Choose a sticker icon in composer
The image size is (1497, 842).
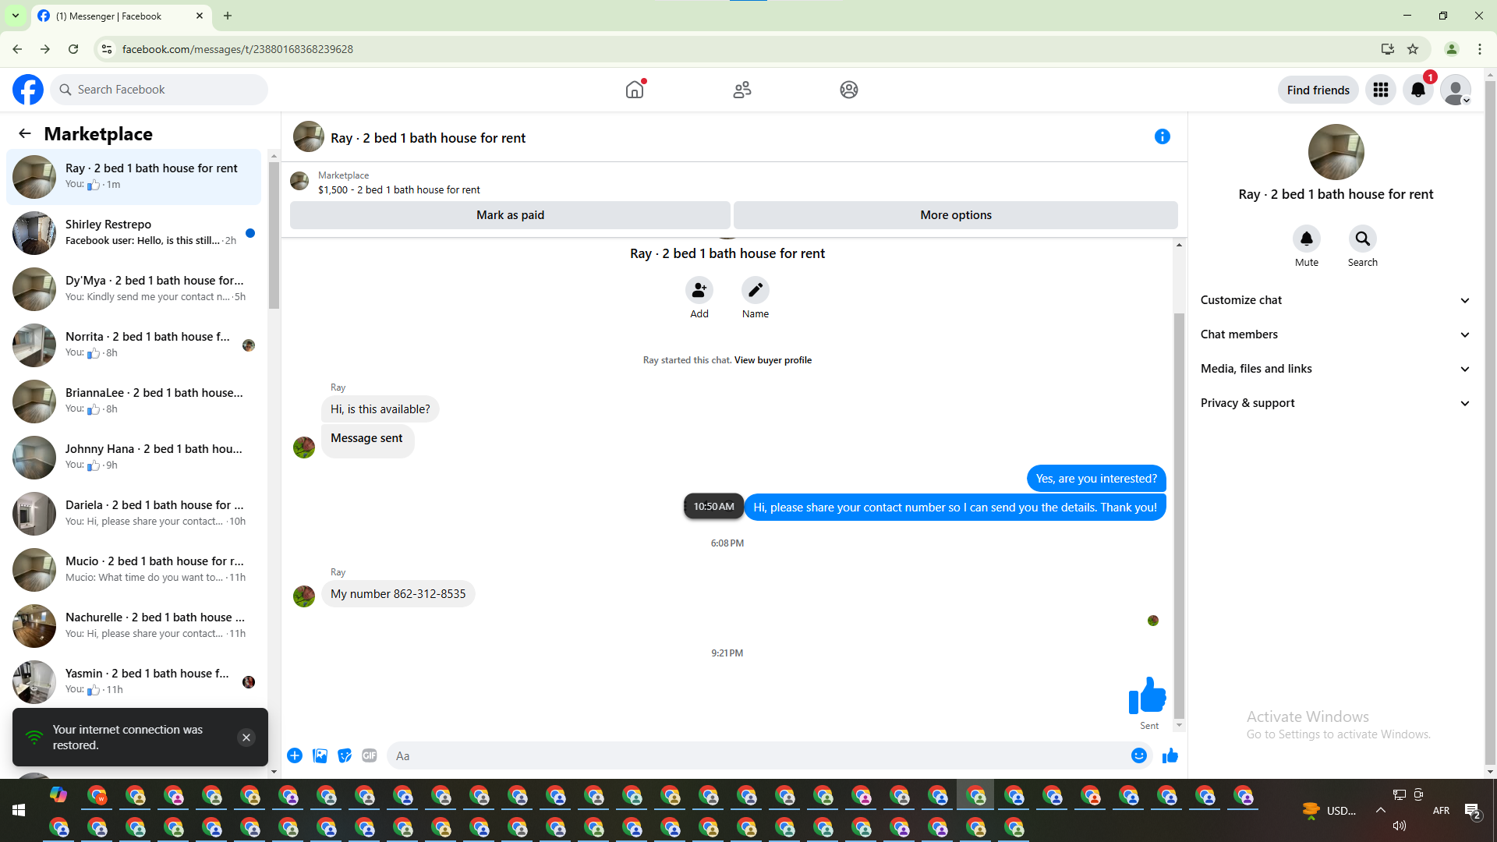(x=345, y=755)
